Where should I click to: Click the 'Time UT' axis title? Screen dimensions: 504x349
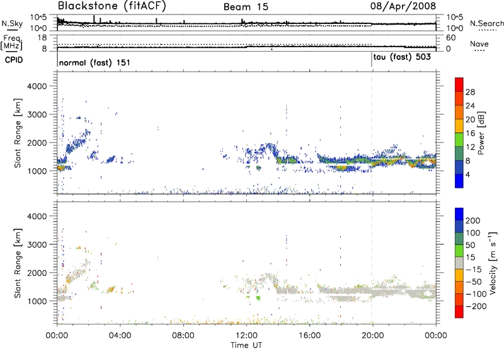click(x=246, y=345)
